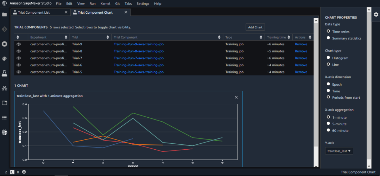
Task: Select 1-minute X-axis aggregation
Action: coord(328,117)
